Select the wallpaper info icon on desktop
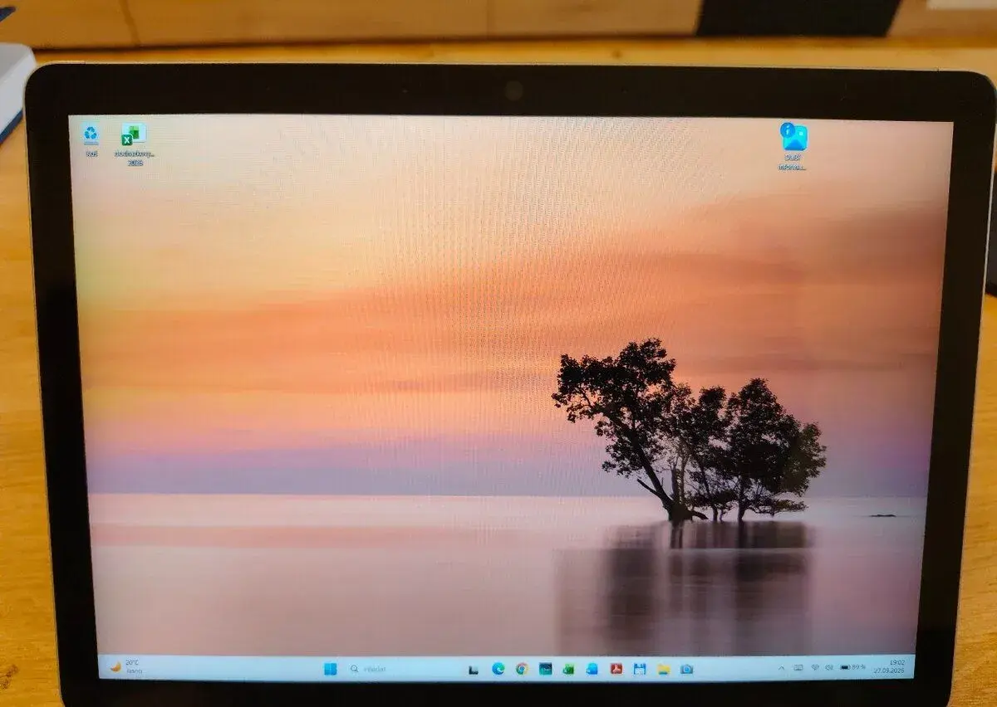997x707 pixels. (793, 145)
